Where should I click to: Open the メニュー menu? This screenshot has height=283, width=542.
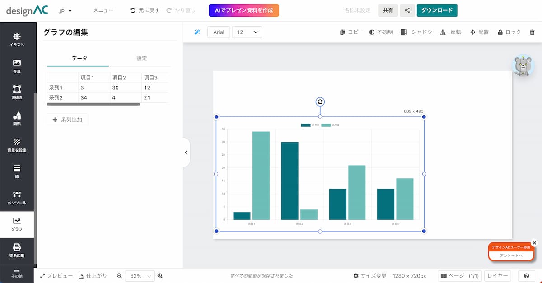[103, 10]
